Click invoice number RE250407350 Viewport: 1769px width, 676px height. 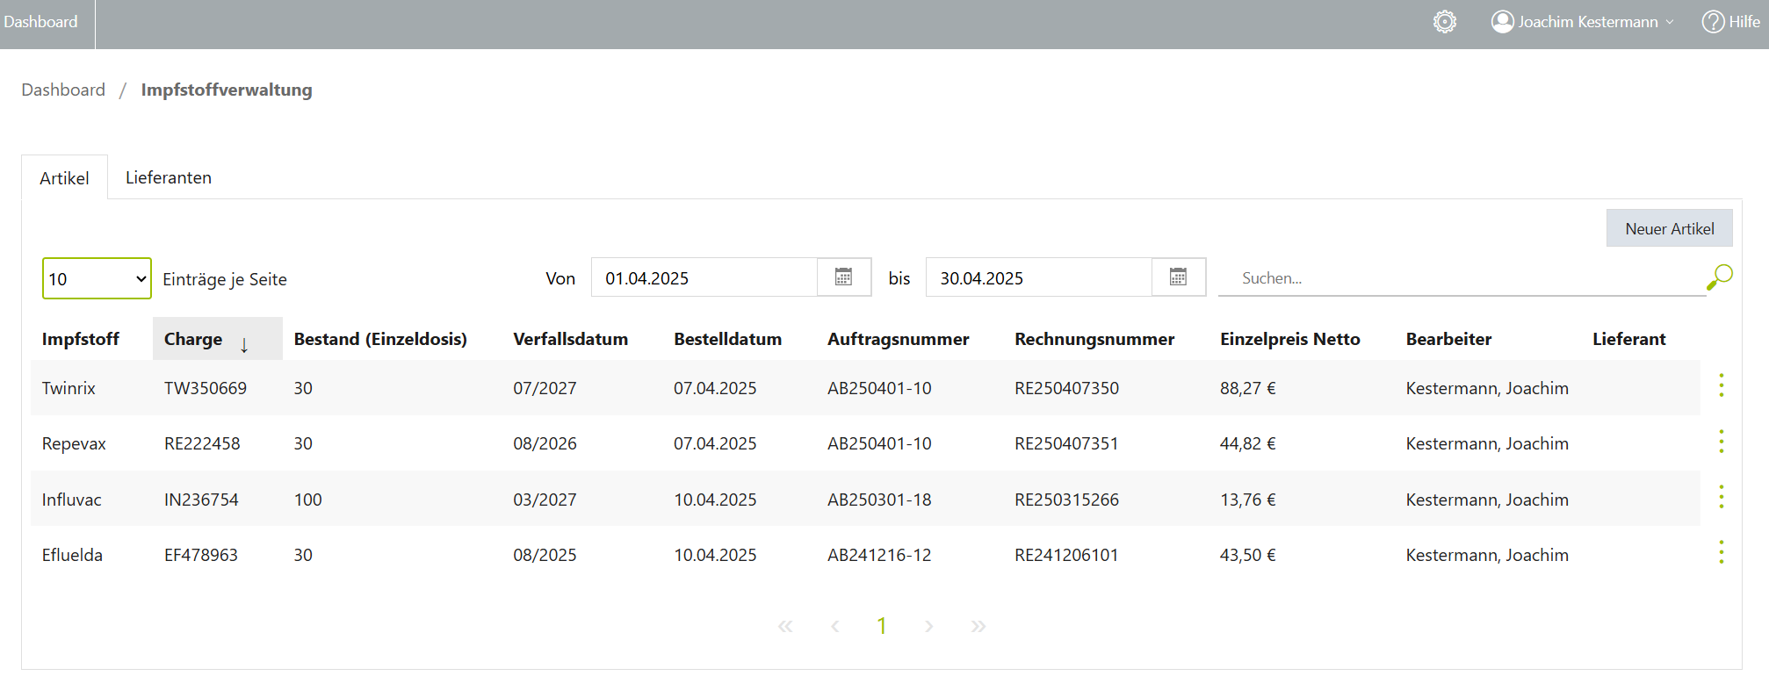[1067, 388]
